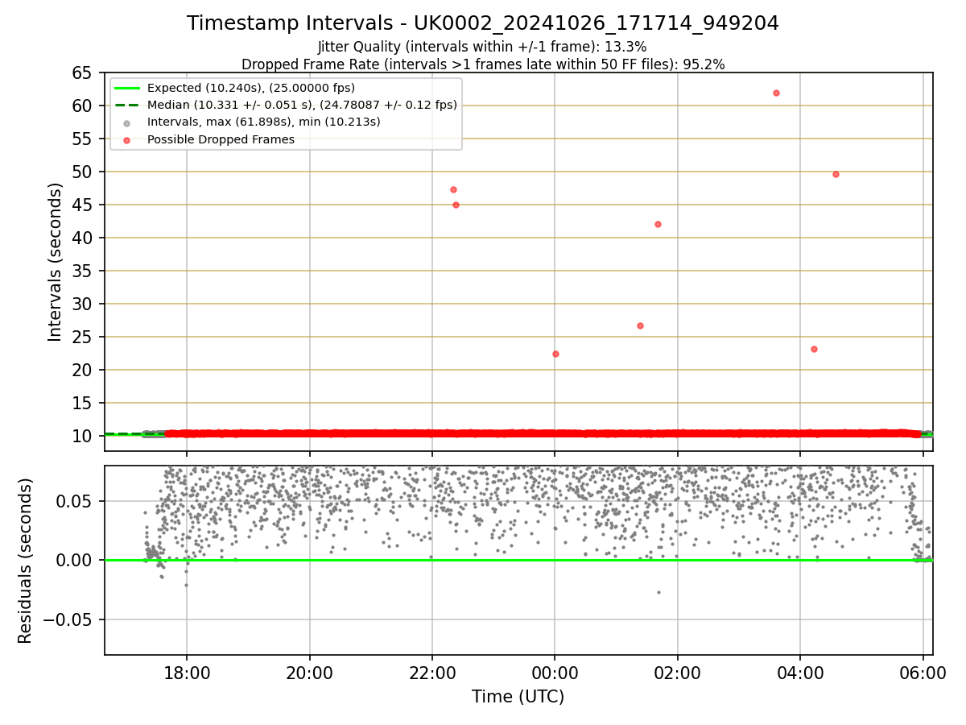This screenshot has width=966, height=725.
Task: Click the red outlier point near 50 seconds
Action: [836, 174]
